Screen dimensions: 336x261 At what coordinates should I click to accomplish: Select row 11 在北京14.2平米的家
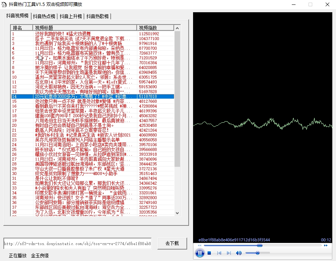[x=92, y=82]
